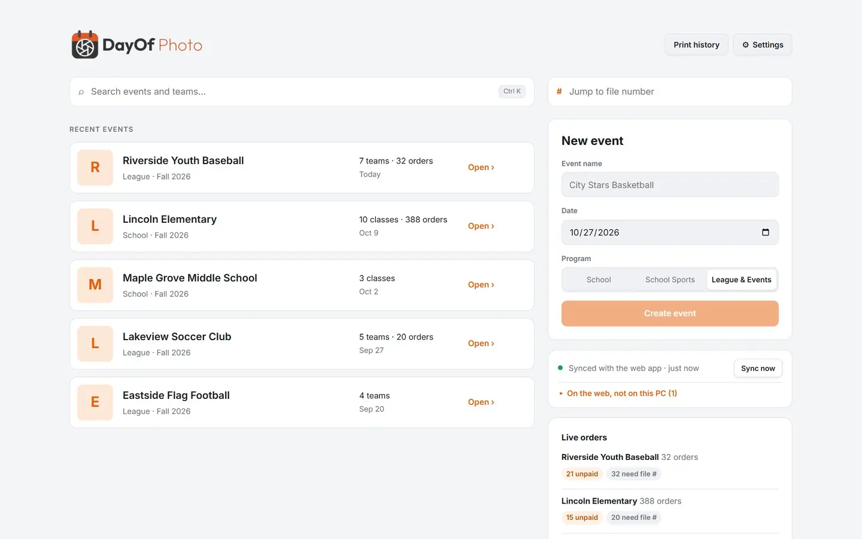Image resolution: width=862 pixels, height=539 pixels.
Task: Click the 10/27/2026 date value
Action: (x=594, y=232)
